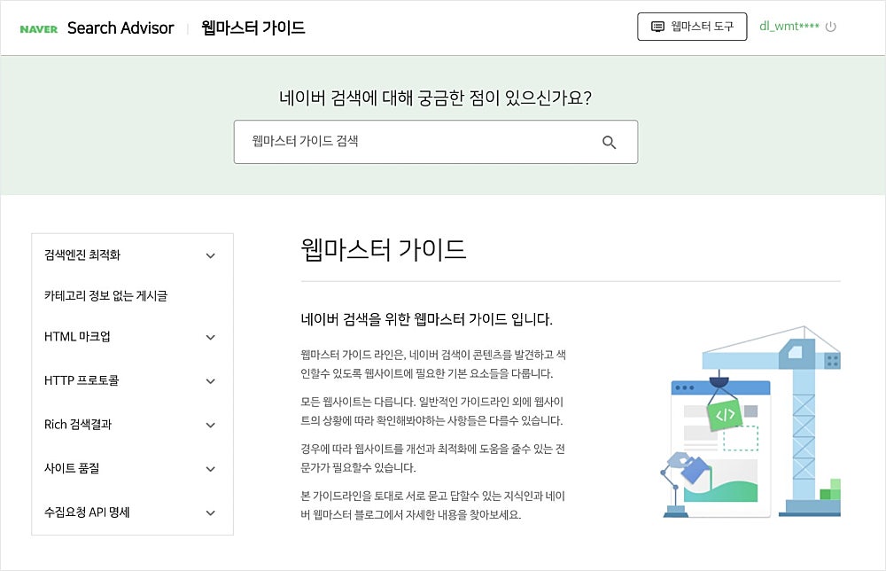The height and width of the screenshot is (571, 886).
Task: Click the crane construction illustration
Action: 751,422
